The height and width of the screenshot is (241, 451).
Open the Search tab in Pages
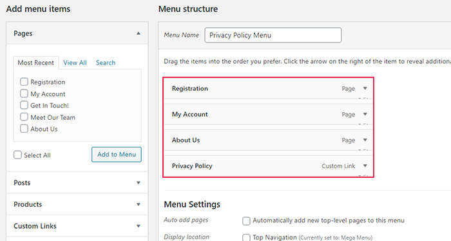106,63
